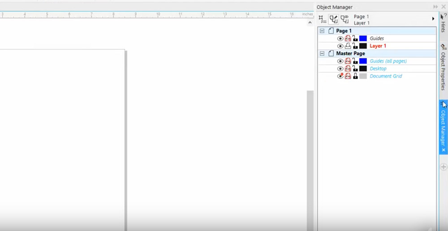The height and width of the screenshot is (231, 448).
Task: Lock Layer 1 with the padlock icon
Action: pyautogui.click(x=355, y=46)
